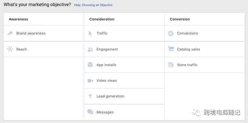Click the Reach snowflake-style icon
The width and height of the screenshot is (248, 123).
point(10,49)
